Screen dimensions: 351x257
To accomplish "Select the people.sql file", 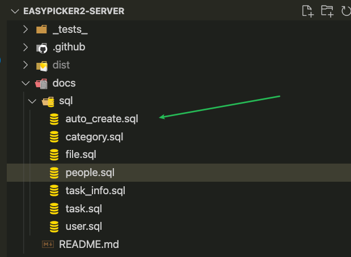I will coord(179,173).
